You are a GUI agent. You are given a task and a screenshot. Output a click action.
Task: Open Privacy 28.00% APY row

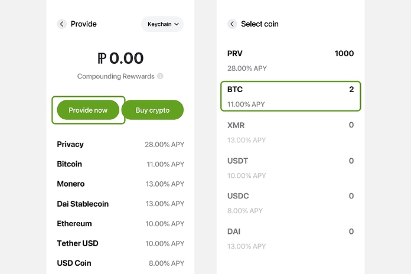[120, 144]
